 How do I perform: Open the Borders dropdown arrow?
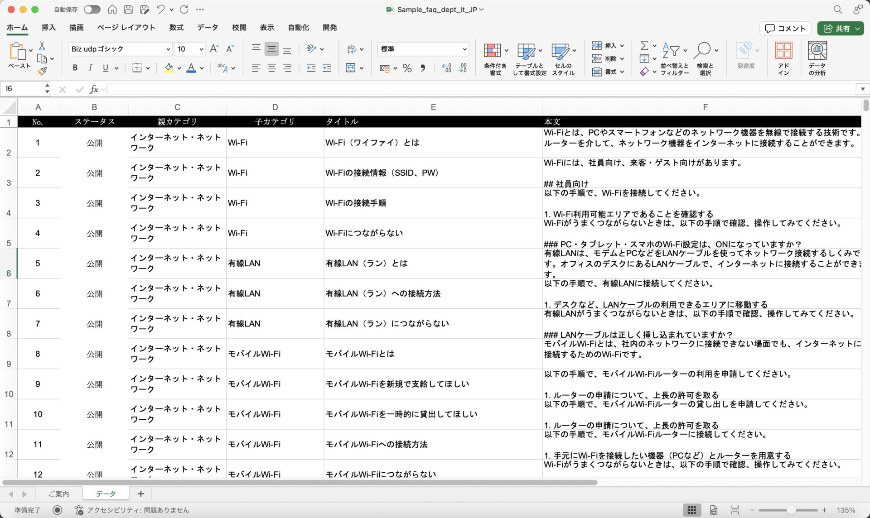pyautogui.click(x=148, y=68)
